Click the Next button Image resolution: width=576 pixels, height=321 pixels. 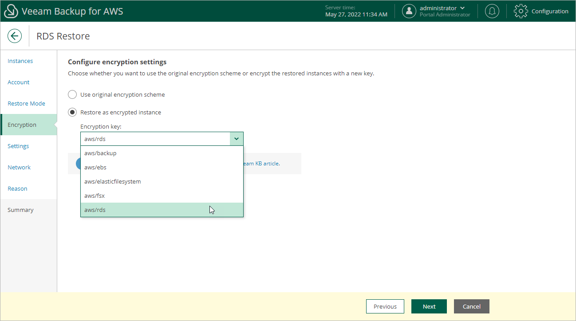(x=429, y=306)
